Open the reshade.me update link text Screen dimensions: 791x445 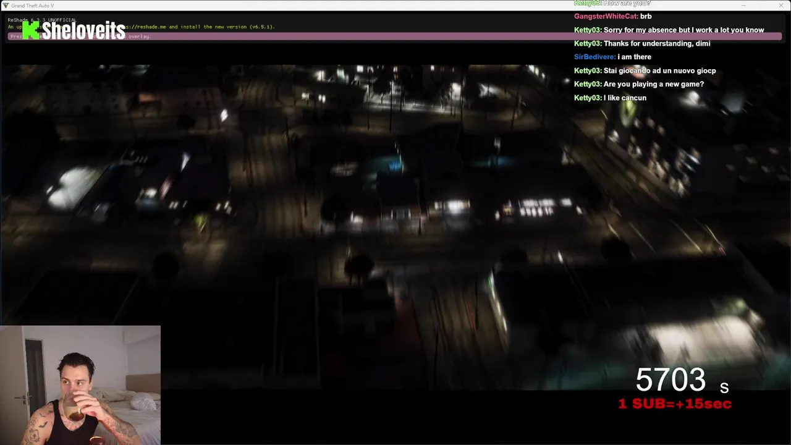[142, 27]
